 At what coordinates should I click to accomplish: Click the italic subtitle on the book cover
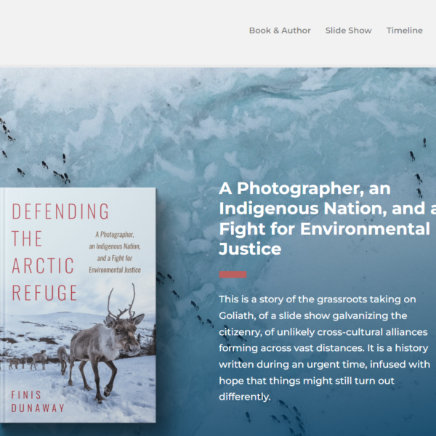pyautogui.click(x=115, y=252)
